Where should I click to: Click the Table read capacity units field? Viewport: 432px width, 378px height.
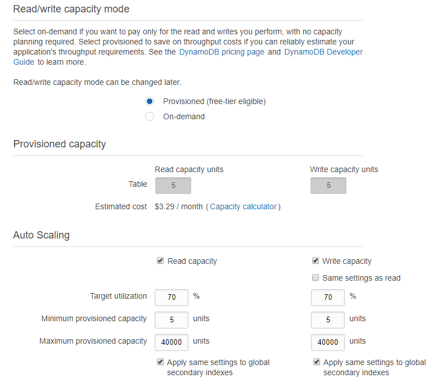(x=173, y=186)
